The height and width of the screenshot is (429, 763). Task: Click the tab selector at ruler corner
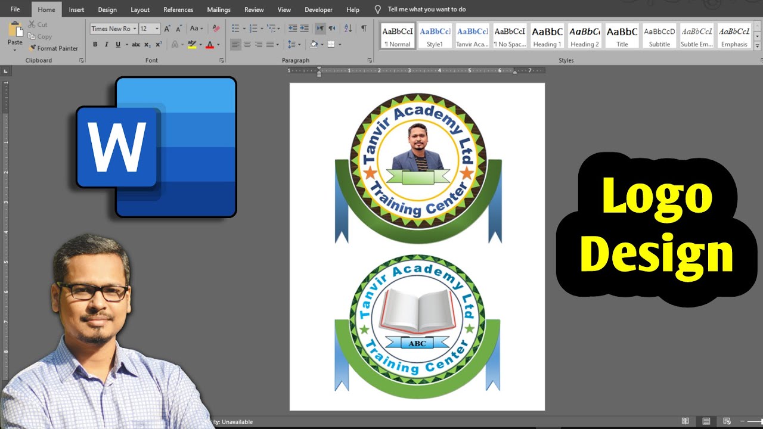6,71
